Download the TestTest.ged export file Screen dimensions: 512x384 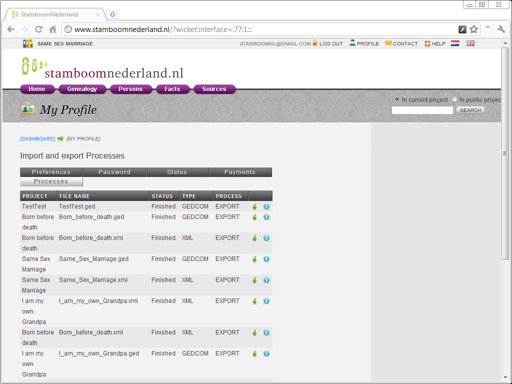click(x=254, y=206)
